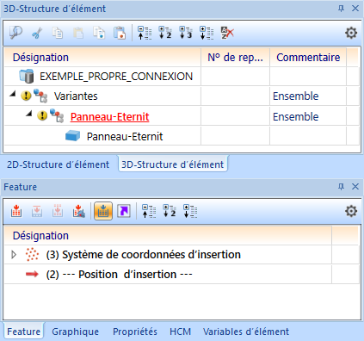Select the Panneau-Eternit part with blue cube
Viewport: 364px width, 341px height.
click(x=125, y=136)
